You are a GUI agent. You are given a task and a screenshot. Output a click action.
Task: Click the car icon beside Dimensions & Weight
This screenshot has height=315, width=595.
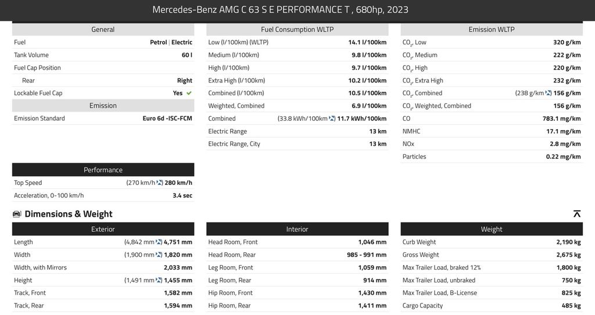click(17, 214)
